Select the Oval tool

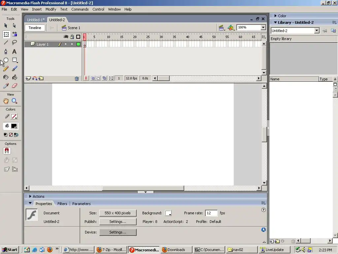coord(6,60)
